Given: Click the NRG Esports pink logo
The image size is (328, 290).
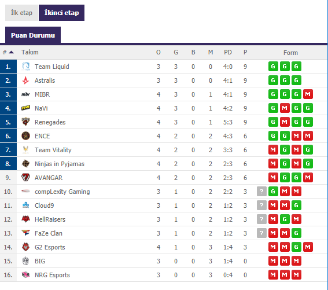Looking at the screenshot, I should pyautogui.click(x=25, y=275).
